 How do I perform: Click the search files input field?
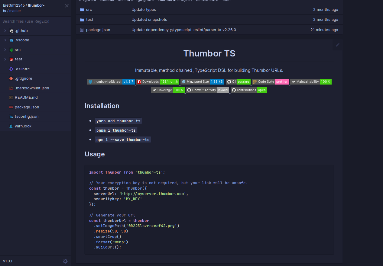tap(35, 21)
